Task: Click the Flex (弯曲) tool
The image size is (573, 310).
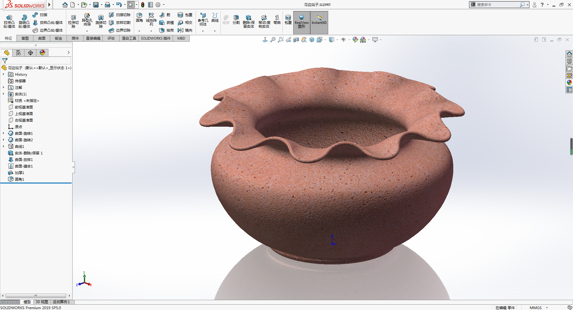Action: (x=277, y=20)
